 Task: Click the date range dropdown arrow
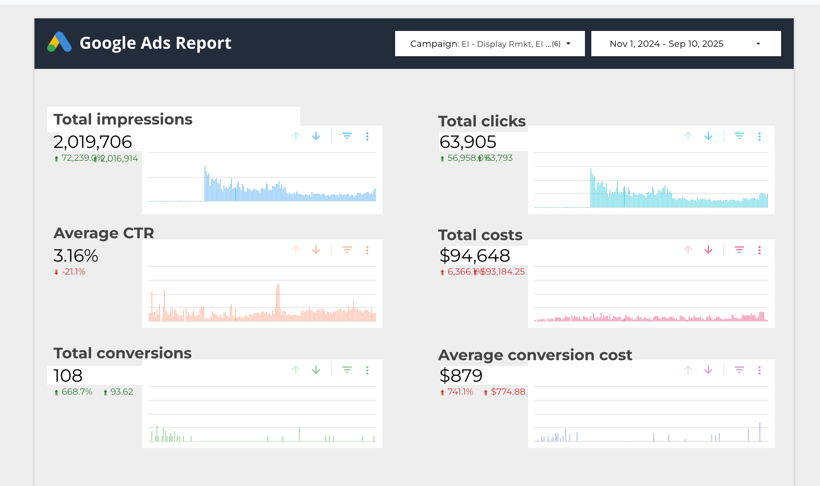coord(758,44)
